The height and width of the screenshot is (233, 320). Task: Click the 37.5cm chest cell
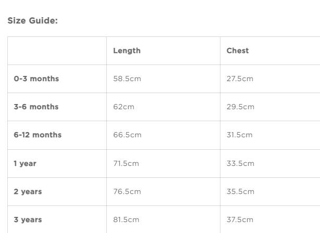coord(240,219)
